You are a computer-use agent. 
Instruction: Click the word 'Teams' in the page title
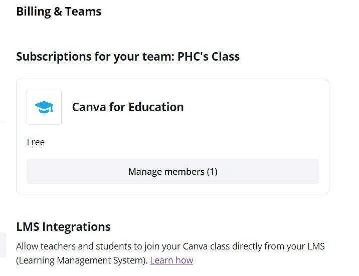pos(83,12)
